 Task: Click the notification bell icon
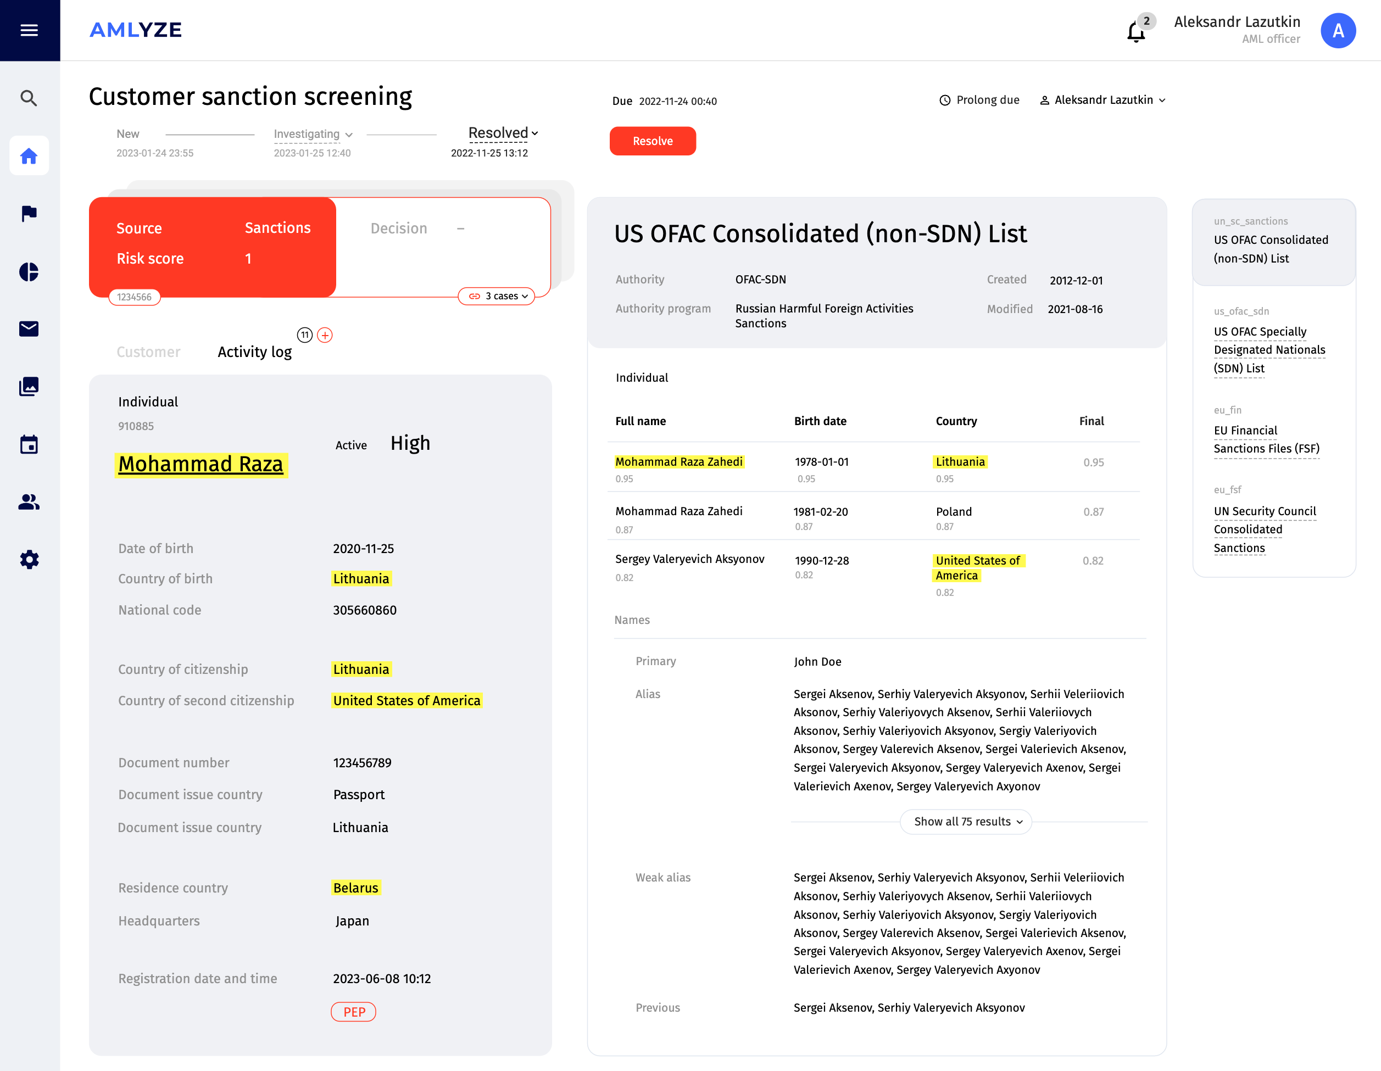1135,32
